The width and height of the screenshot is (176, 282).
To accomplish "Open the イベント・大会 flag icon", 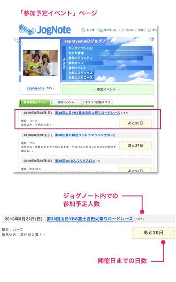I will click(123, 30).
